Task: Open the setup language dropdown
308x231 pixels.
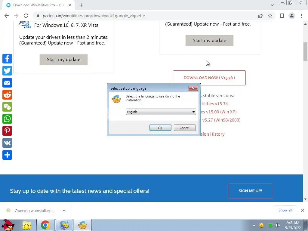Action: [x=161, y=112]
